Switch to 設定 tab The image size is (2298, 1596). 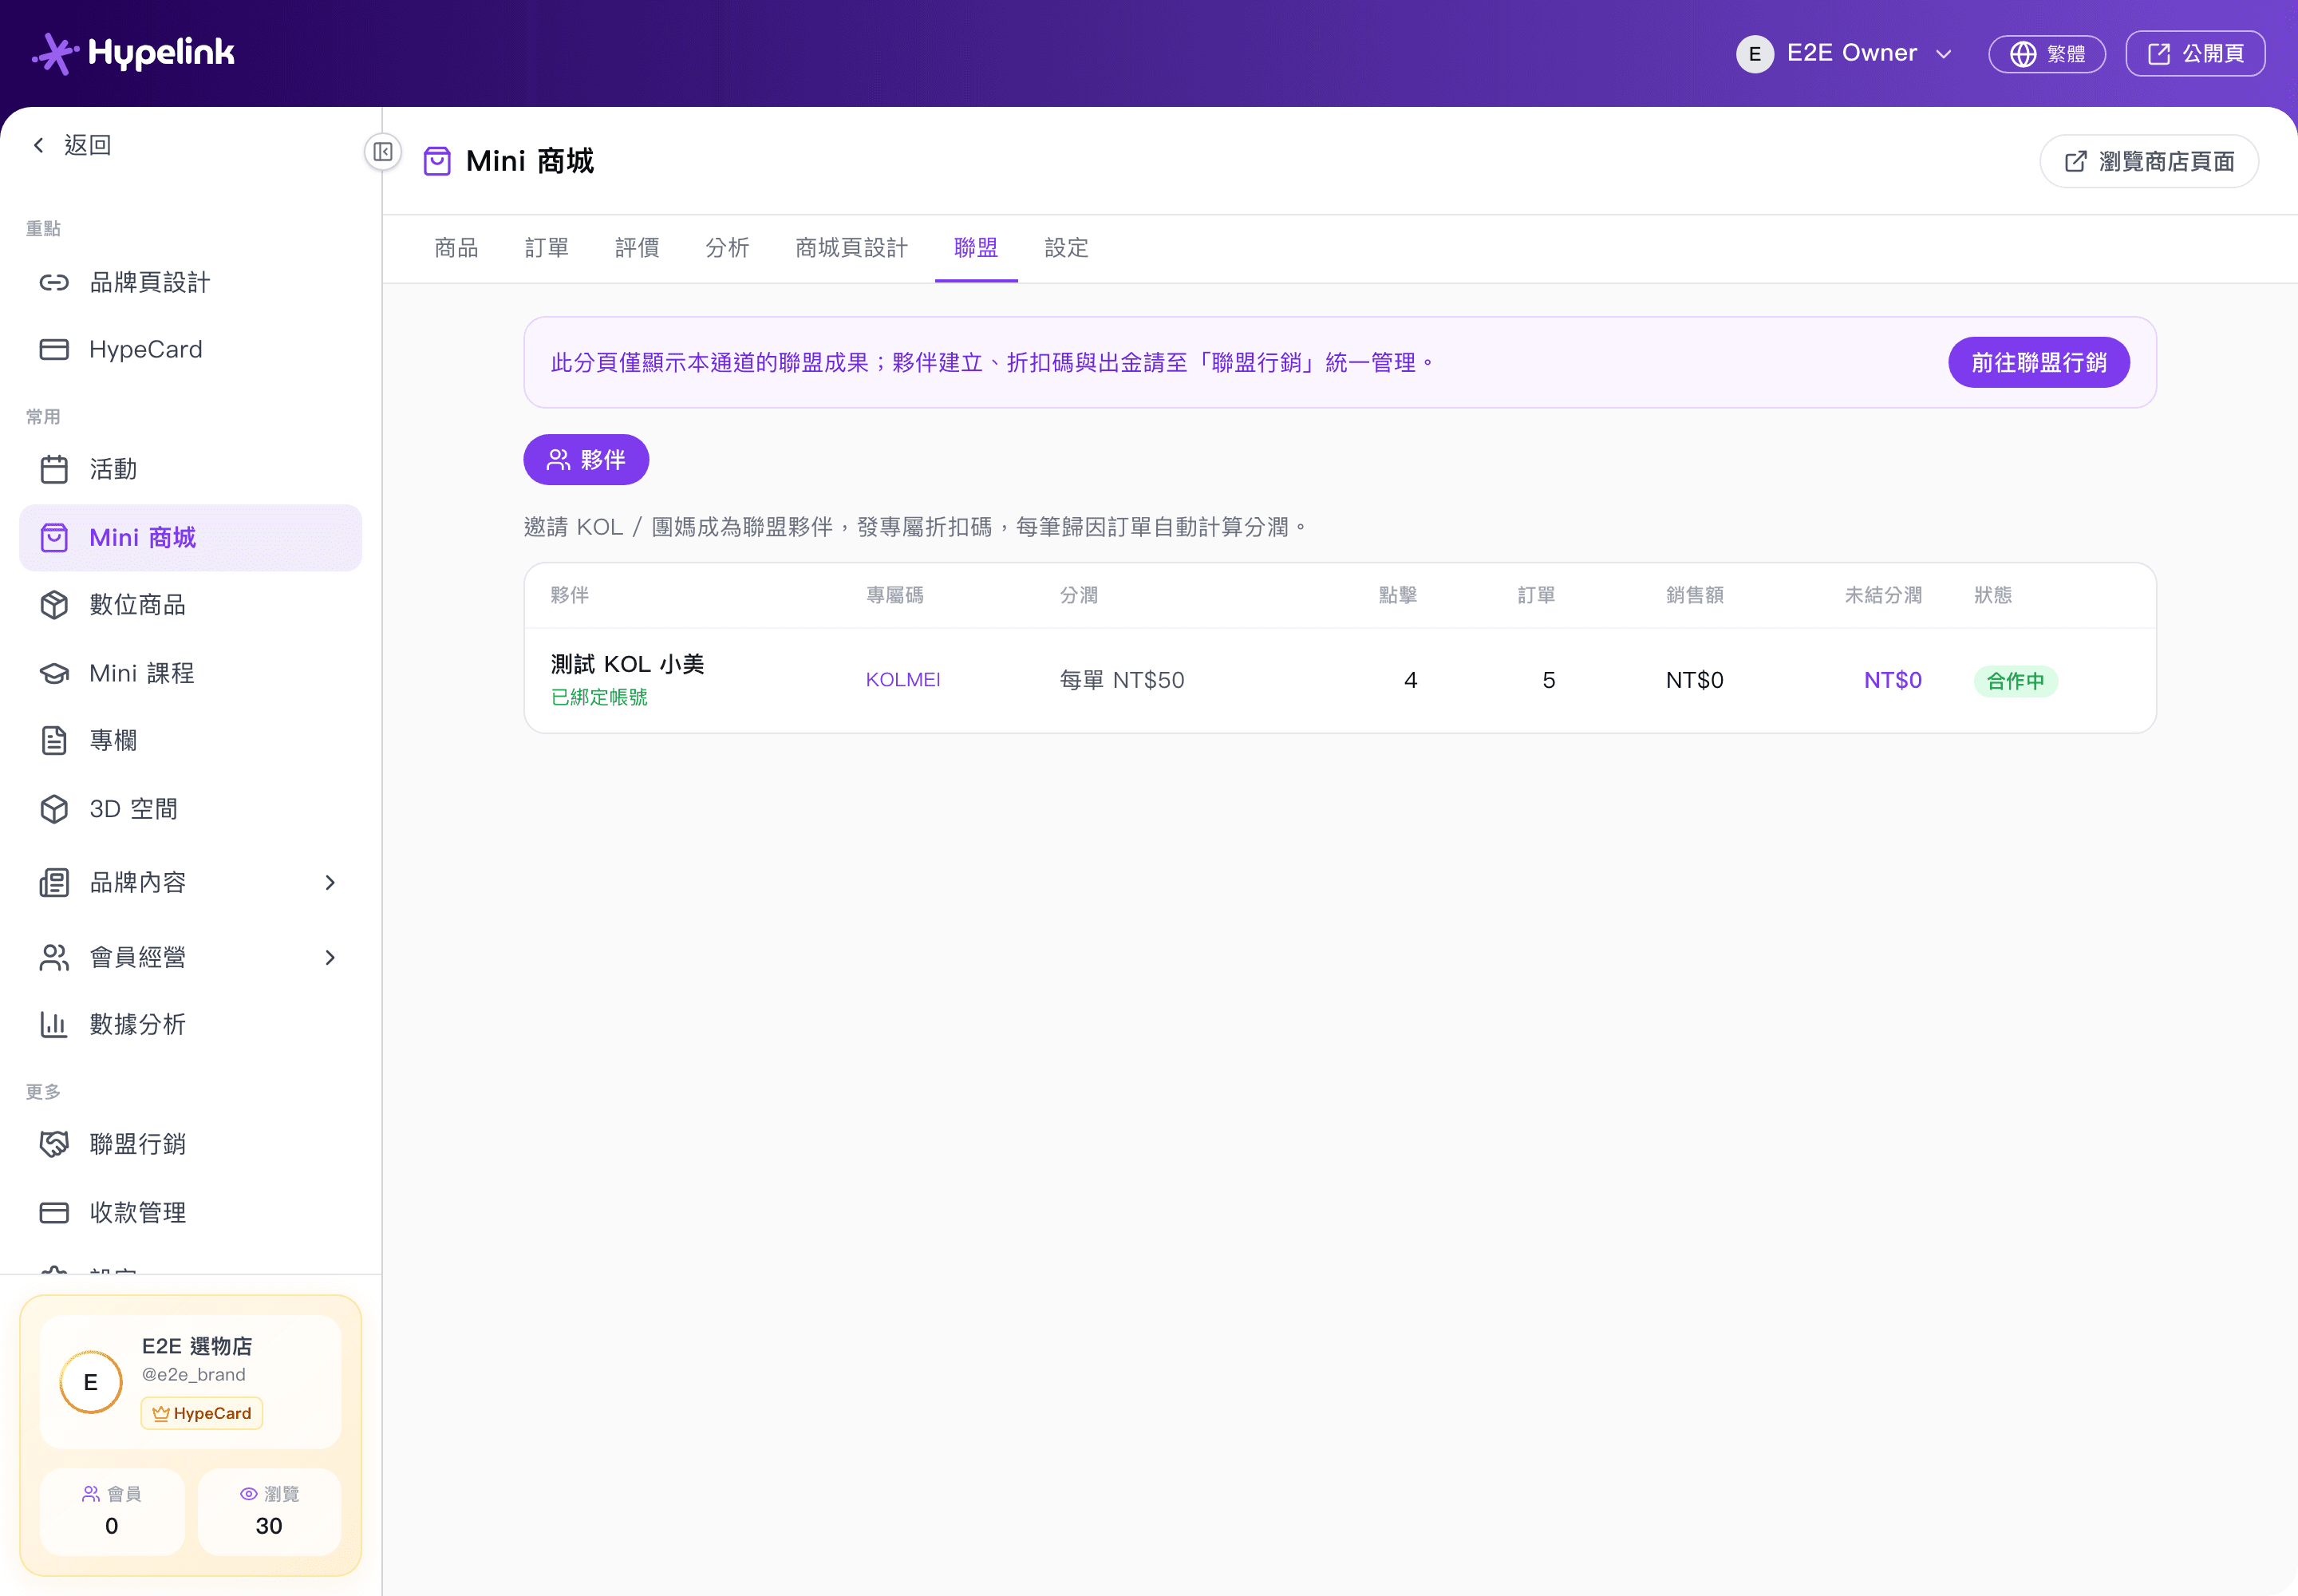click(x=1066, y=248)
